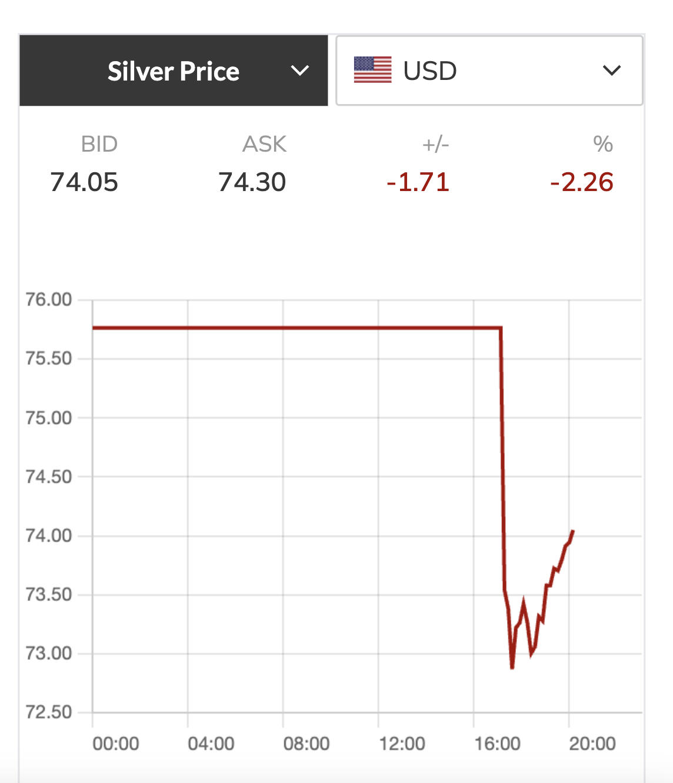Click the chevron beside Silver Price
Viewport: 673px width, 783px height.
pyautogui.click(x=300, y=71)
